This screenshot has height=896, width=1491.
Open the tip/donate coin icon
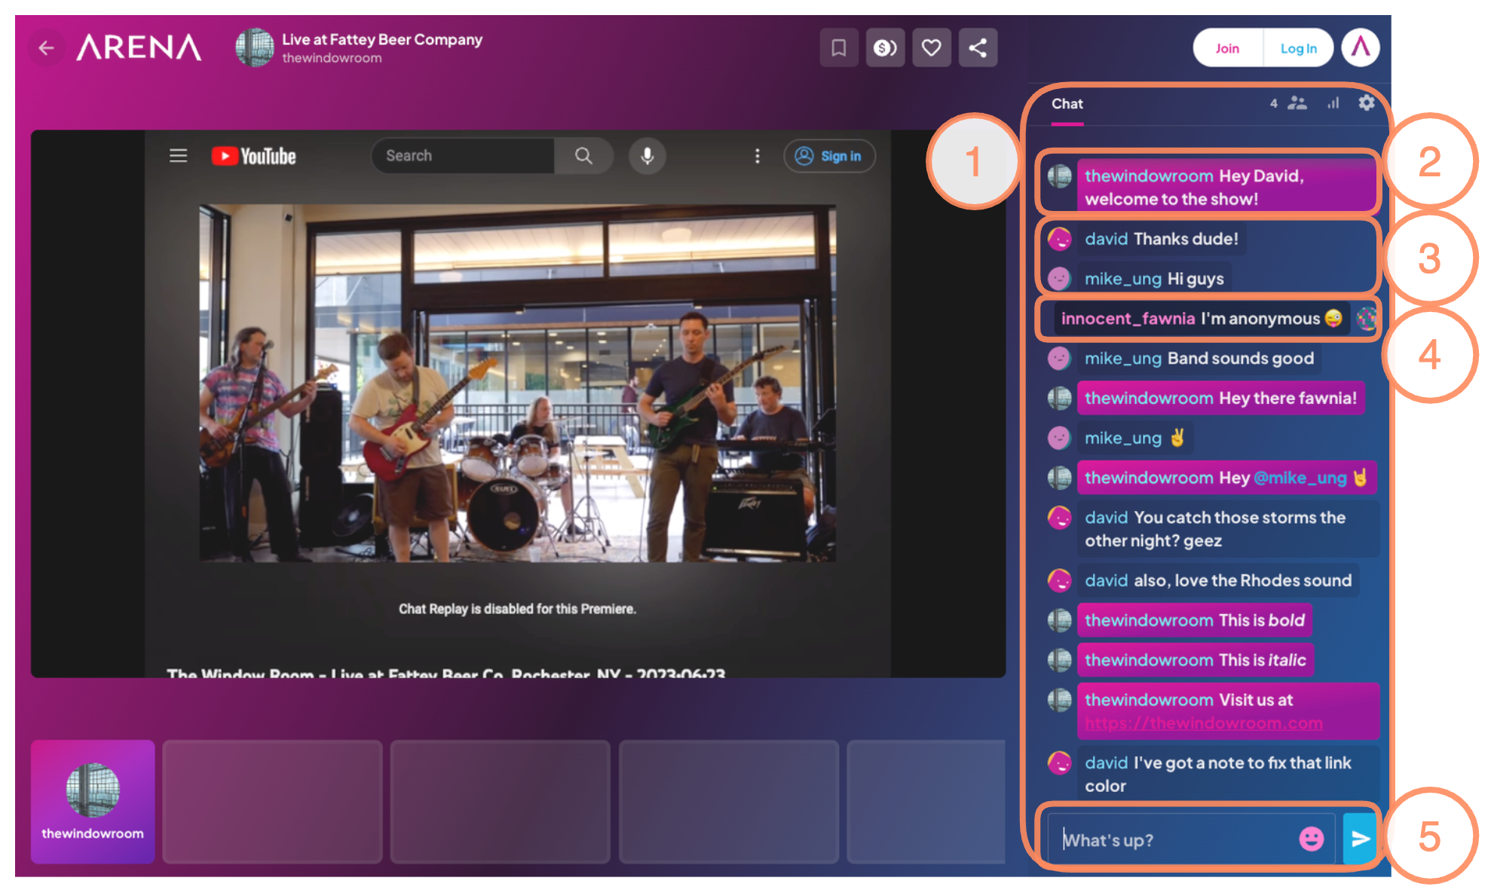[x=885, y=48]
